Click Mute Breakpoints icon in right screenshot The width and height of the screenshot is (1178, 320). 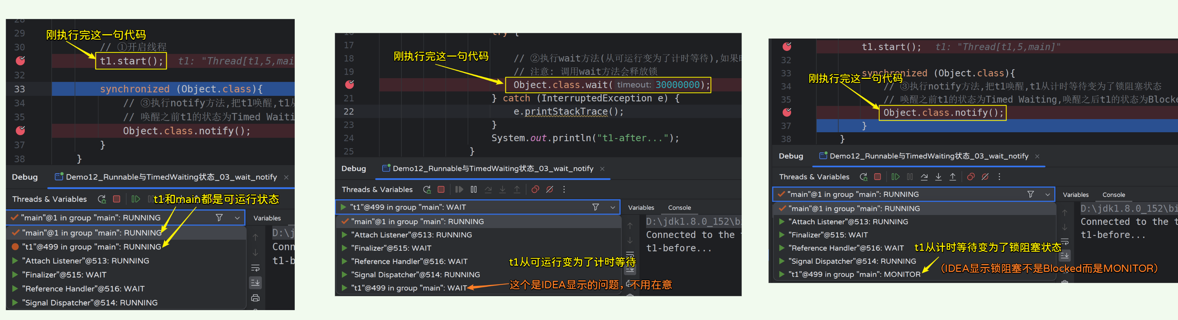pos(985,177)
